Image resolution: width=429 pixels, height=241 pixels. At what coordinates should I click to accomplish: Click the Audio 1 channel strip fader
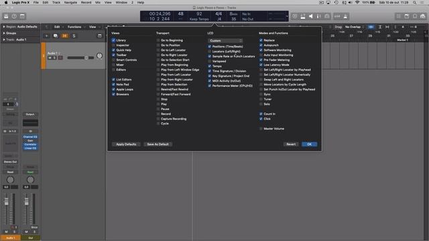(x=6, y=202)
